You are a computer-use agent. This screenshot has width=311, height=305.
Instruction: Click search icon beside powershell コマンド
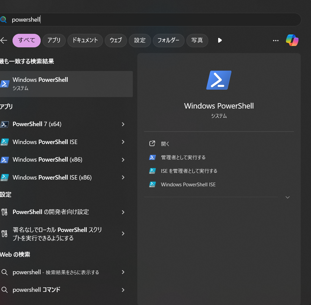[x=4, y=290]
